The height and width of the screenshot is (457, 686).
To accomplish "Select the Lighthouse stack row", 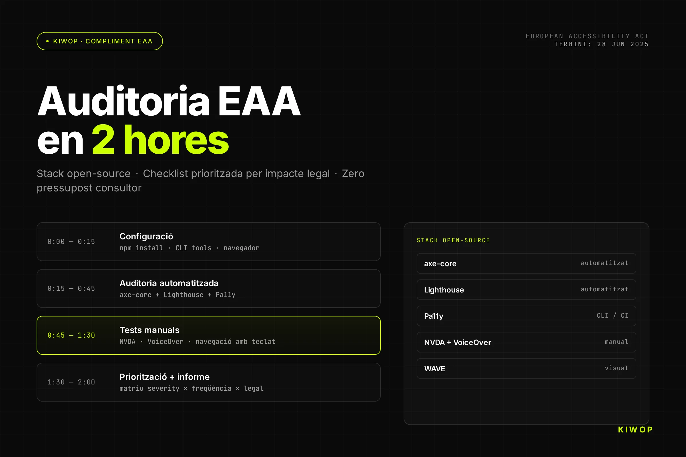I will pyautogui.click(x=526, y=290).
